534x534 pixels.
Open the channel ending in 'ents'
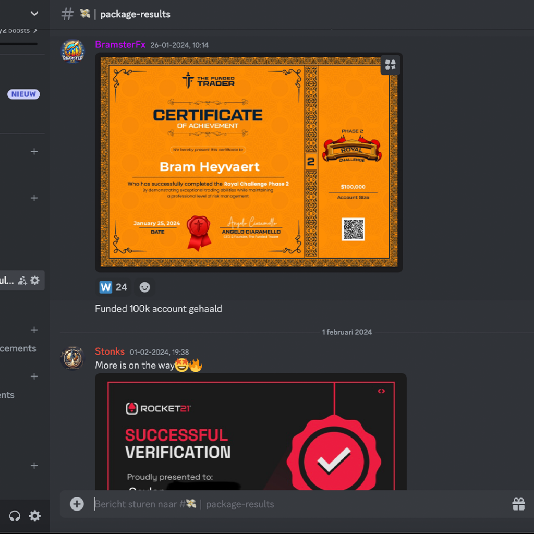coord(7,395)
